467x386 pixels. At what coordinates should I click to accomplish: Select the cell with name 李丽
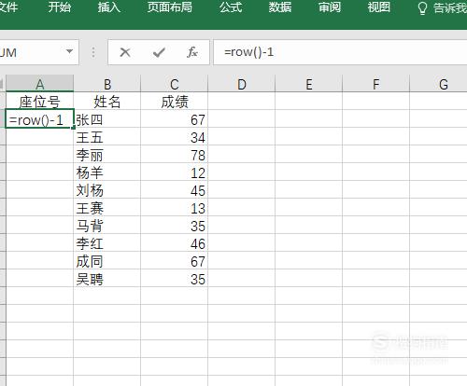(x=107, y=154)
